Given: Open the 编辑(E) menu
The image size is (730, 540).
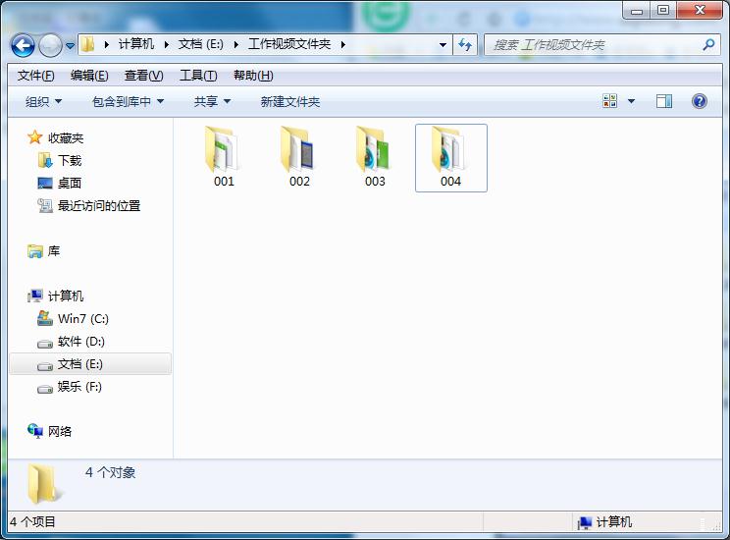Looking at the screenshot, I should (89, 76).
